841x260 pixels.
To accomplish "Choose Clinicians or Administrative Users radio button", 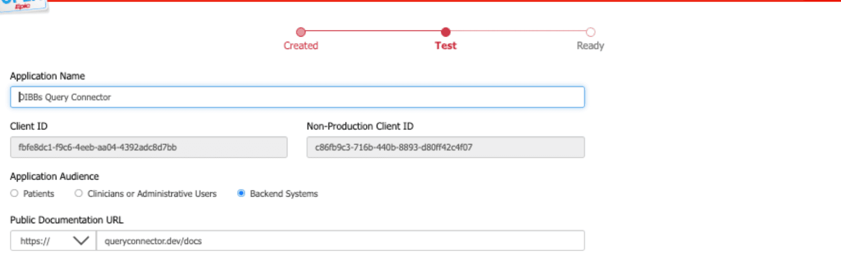I will point(78,193).
